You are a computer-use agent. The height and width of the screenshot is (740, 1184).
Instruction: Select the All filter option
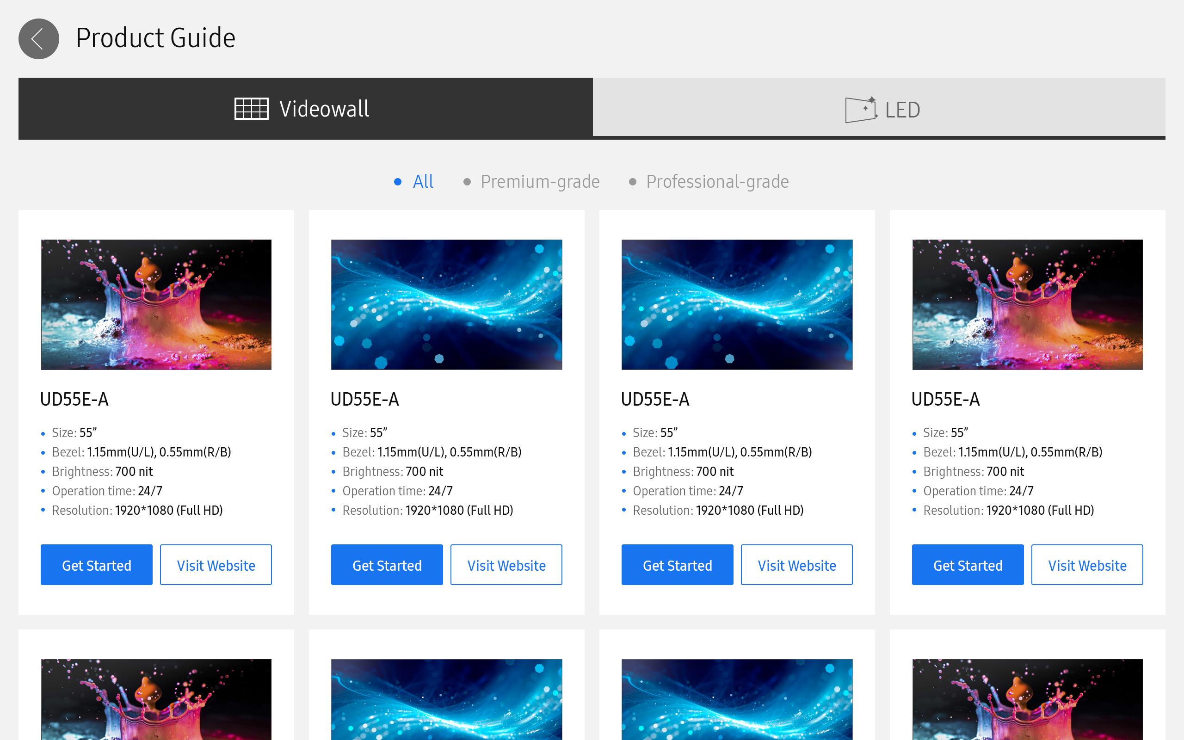[x=414, y=182]
